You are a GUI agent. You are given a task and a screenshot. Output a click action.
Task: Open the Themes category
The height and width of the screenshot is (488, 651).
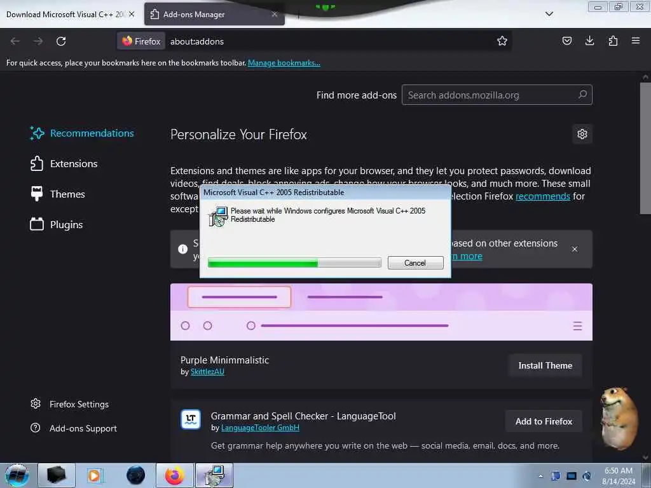pyautogui.click(x=58, y=194)
